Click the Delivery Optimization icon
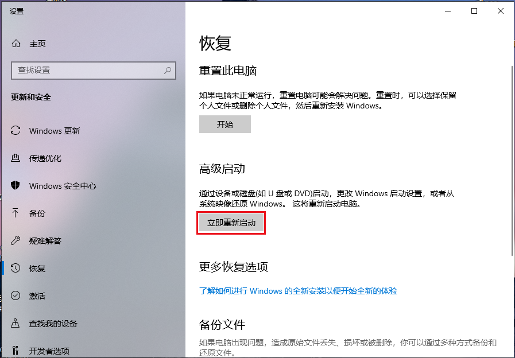The width and height of the screenshot is (515, 358). coord(16,158)
